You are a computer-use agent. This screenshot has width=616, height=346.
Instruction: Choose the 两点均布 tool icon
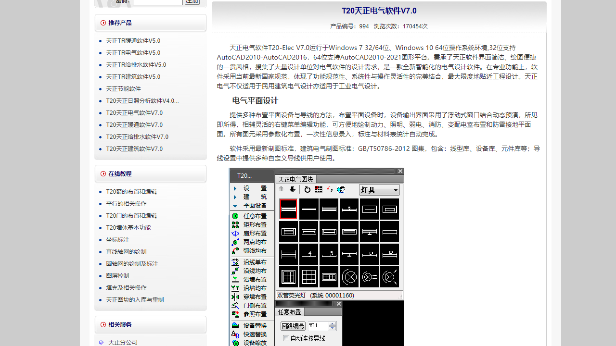pos(235,242)
